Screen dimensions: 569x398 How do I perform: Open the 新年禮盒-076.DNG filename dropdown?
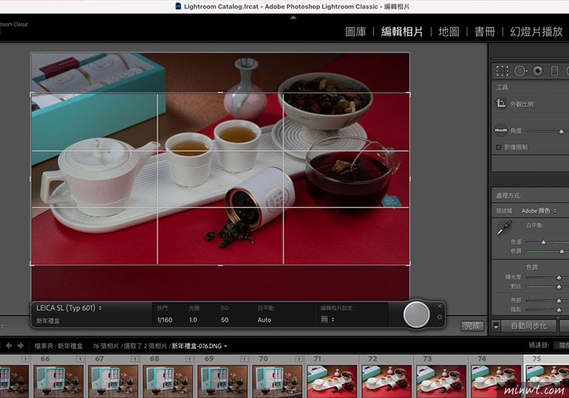pyautogui.click(x=199, y=346)
